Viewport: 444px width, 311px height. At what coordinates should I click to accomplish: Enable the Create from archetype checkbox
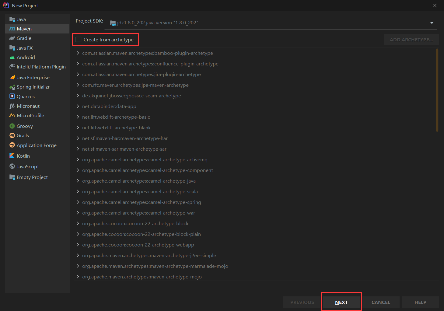point(78,39)
